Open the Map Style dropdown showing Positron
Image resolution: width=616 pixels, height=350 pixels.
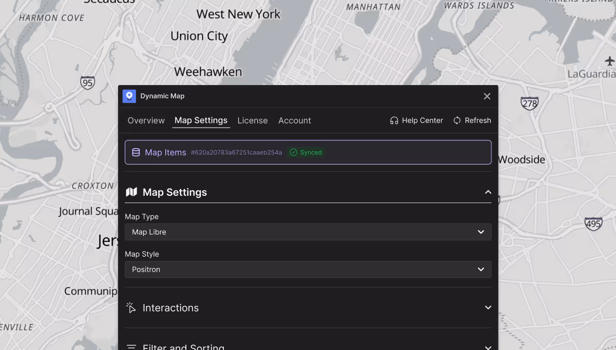[x=308, y=269]
